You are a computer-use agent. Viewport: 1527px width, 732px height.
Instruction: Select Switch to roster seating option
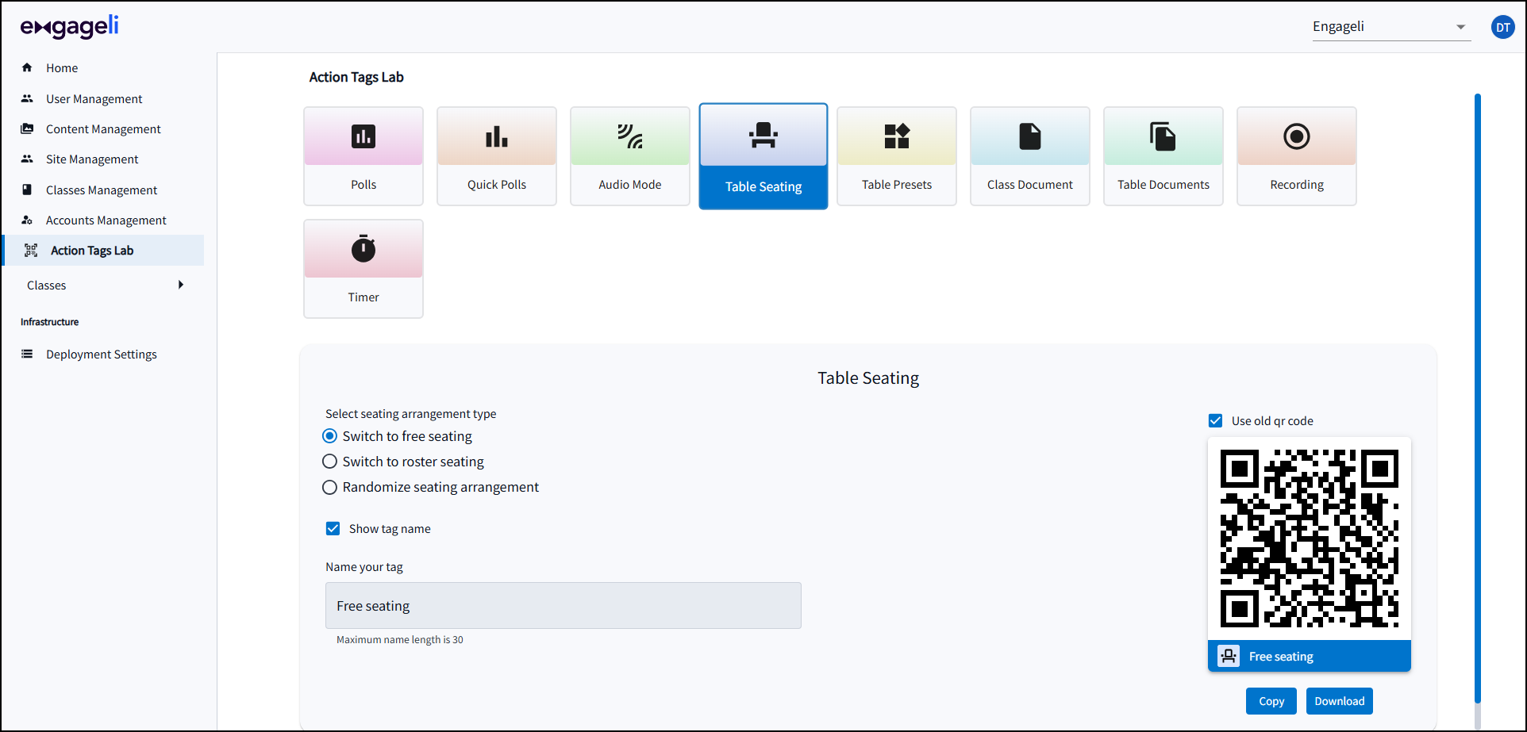point(330,462)
